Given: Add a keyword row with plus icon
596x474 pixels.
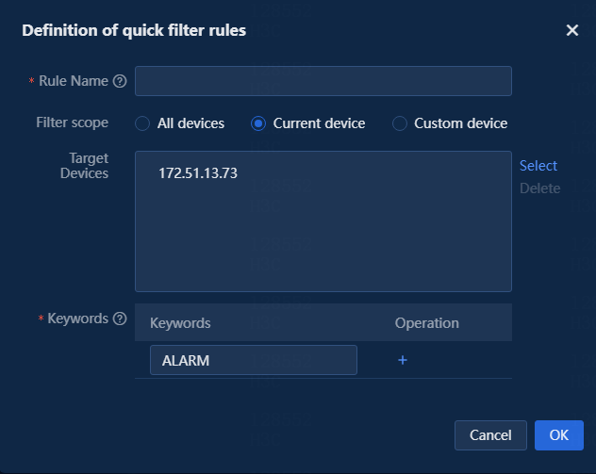Looking at the screenshot, I should [x=403, y=360].
